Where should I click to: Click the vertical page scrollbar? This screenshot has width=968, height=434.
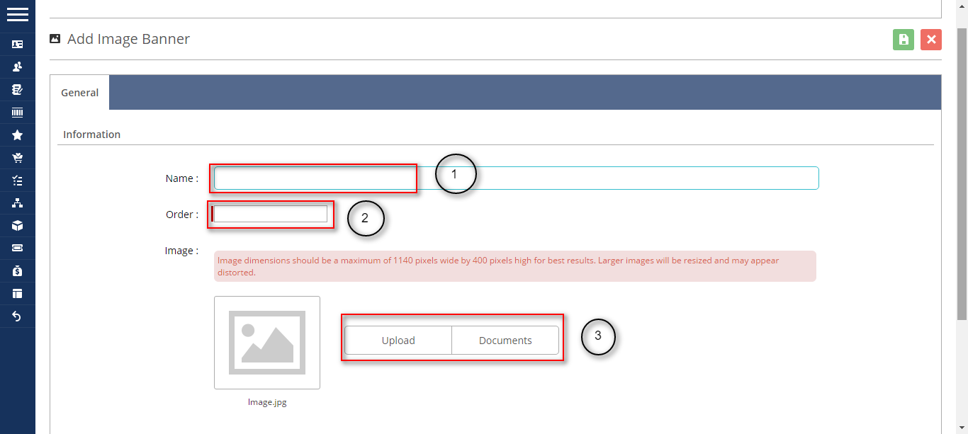(x=962, y=173)
